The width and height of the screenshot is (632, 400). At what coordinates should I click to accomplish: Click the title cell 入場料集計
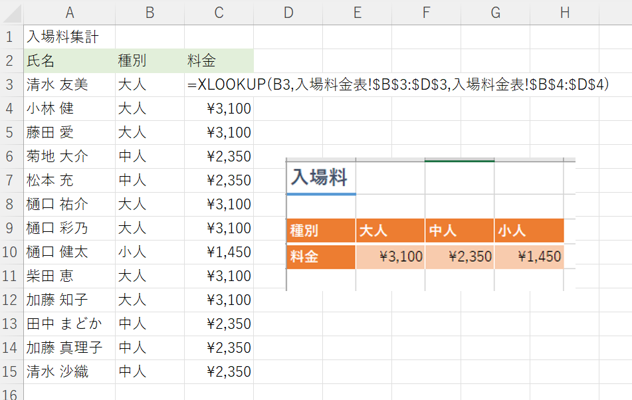coord(69,37)
